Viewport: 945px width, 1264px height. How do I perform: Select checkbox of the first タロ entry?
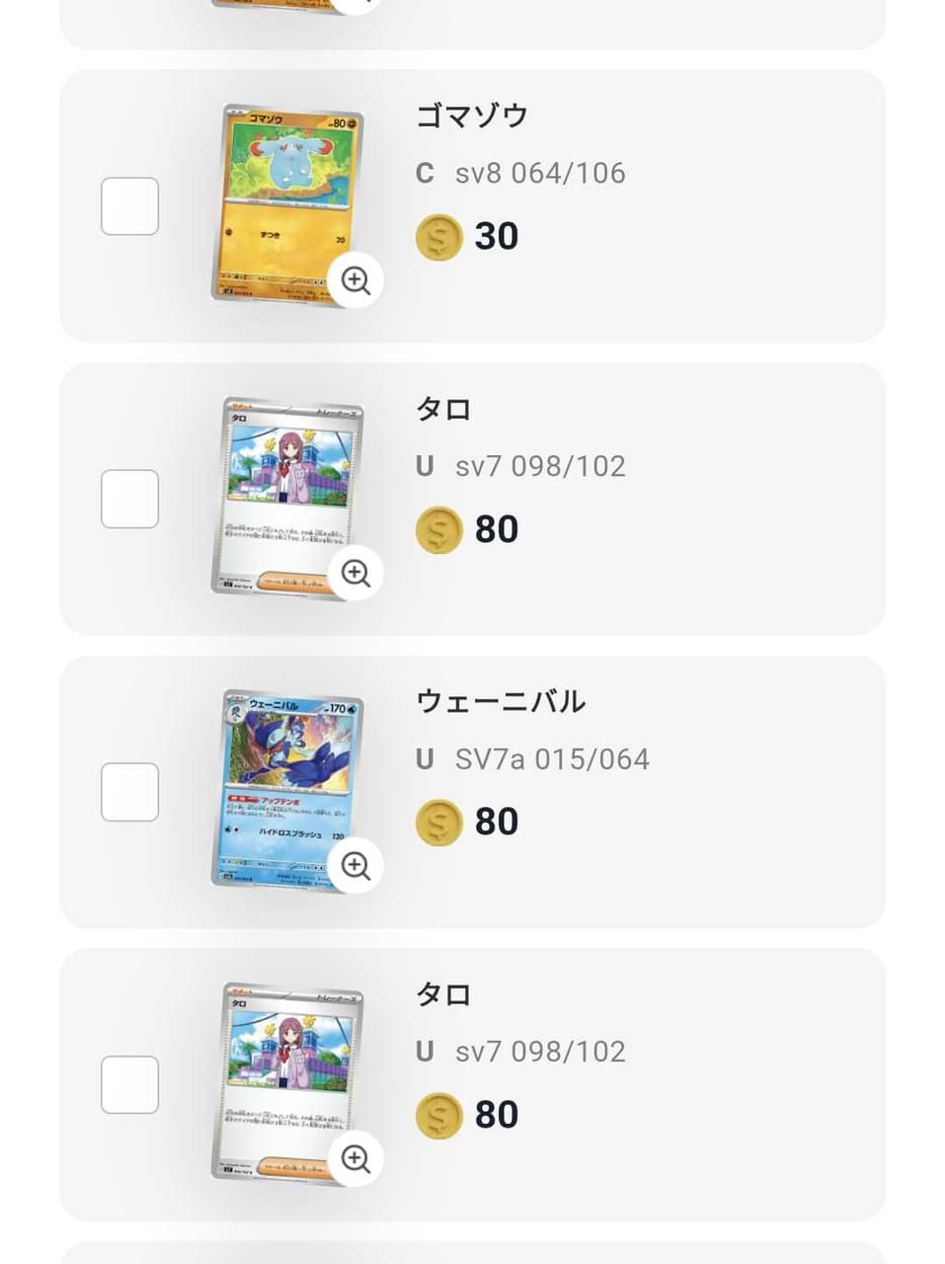point(130,499)
